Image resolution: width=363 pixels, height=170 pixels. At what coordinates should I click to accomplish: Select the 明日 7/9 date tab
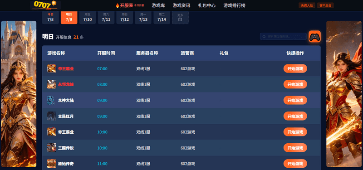coord(69,17)
